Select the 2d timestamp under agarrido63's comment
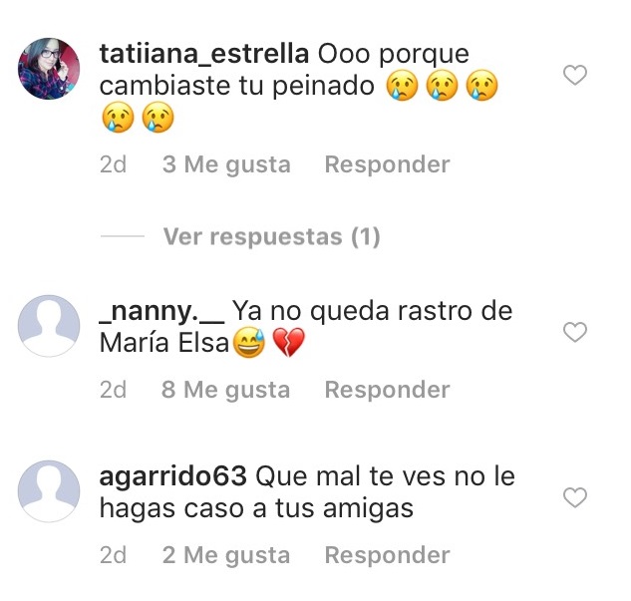The width and height of the screenshot is (631, 601). pyautogui.click(x=113, y=556)
